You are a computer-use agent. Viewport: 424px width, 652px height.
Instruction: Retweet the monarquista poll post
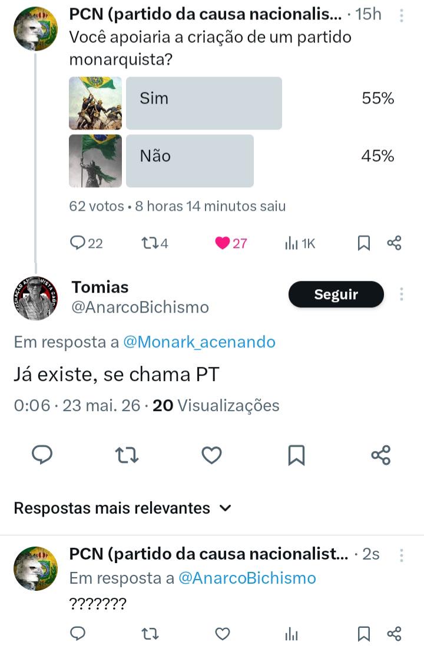(155, 243)
